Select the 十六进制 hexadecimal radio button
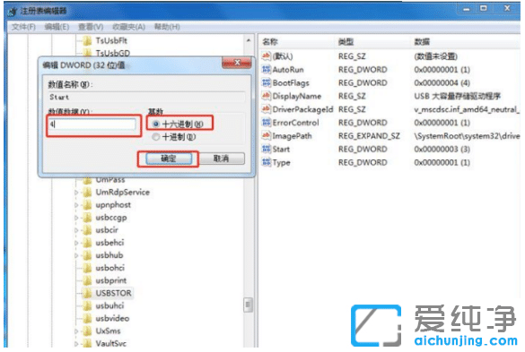The image size is (525, 352). pos(155,124)
